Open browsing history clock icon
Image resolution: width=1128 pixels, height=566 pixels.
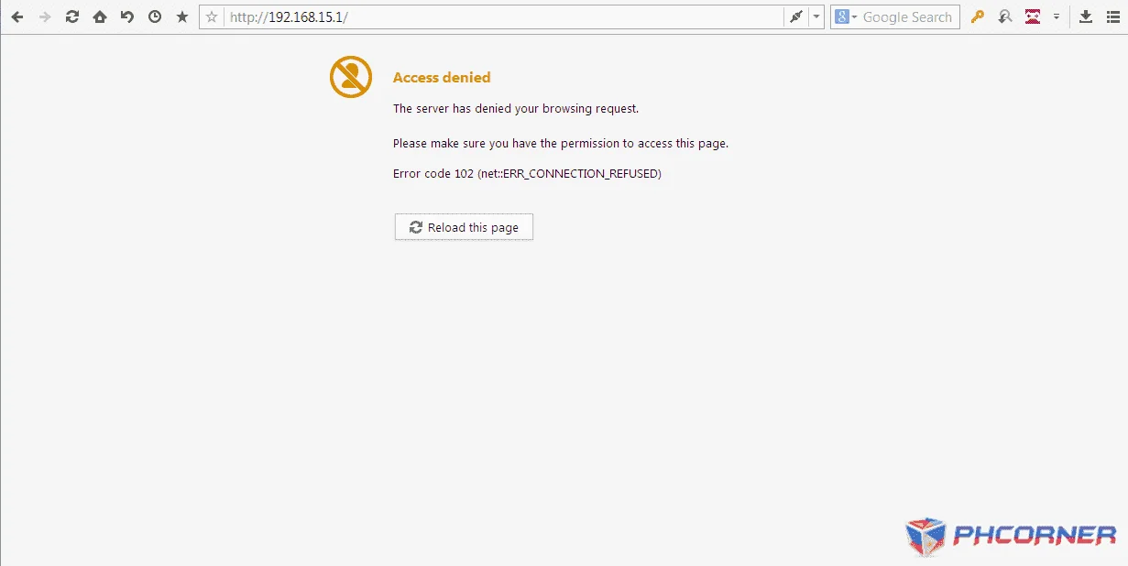pyautogui.click(x=155, y=16)
